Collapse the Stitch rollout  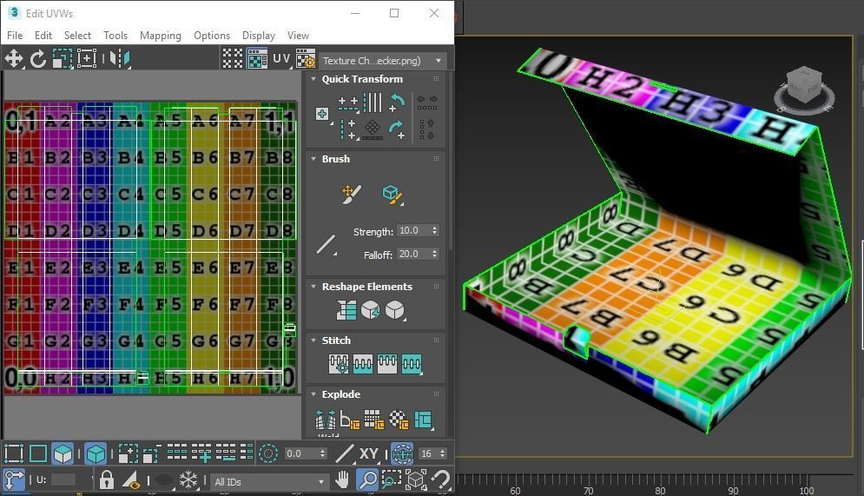click(x=313, y=341)
